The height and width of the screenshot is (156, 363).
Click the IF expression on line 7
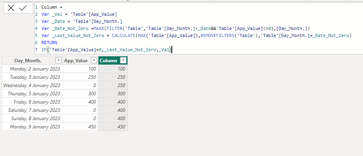tap(107, 50)
